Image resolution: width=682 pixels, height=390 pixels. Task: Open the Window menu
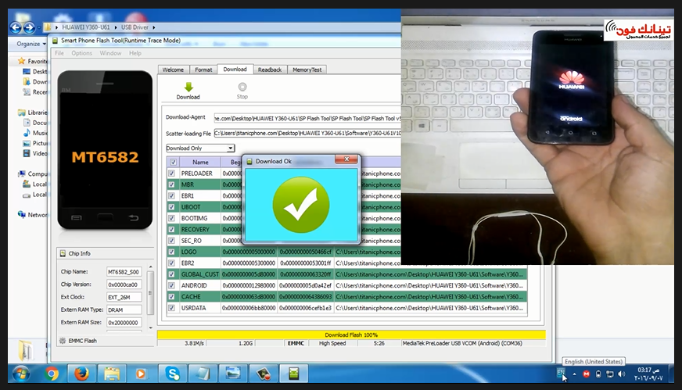(110, 53)
